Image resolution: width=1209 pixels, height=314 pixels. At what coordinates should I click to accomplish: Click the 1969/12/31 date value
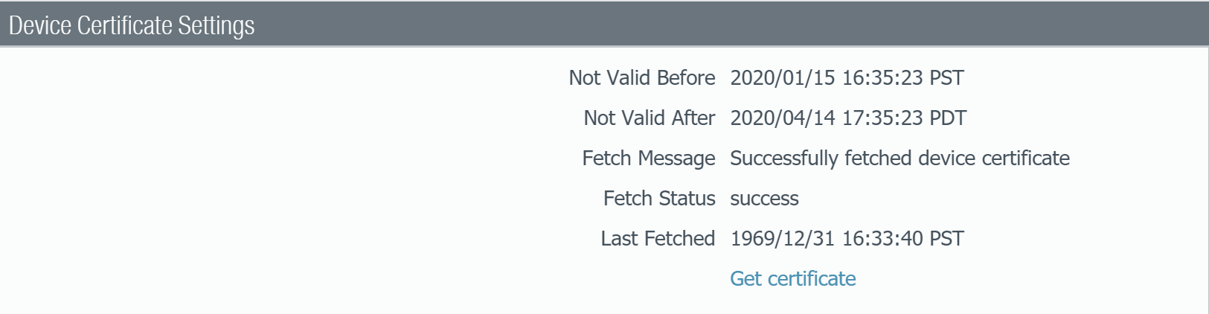[x=783, y=239]
